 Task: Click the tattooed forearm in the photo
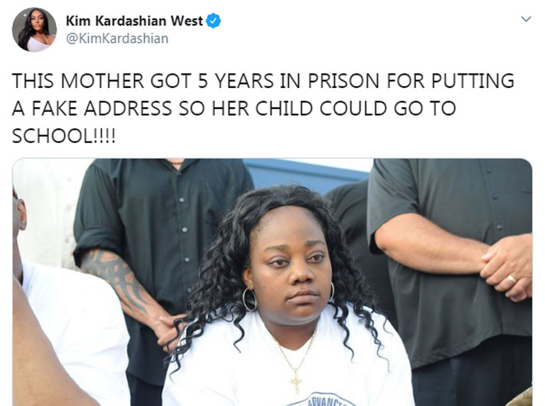(118, 278)
